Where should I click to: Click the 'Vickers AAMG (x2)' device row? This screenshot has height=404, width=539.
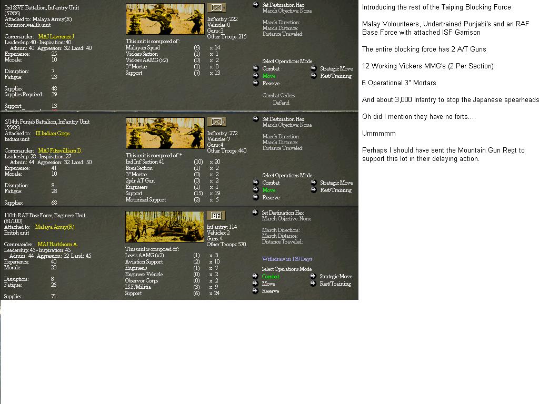click(172, 60)
